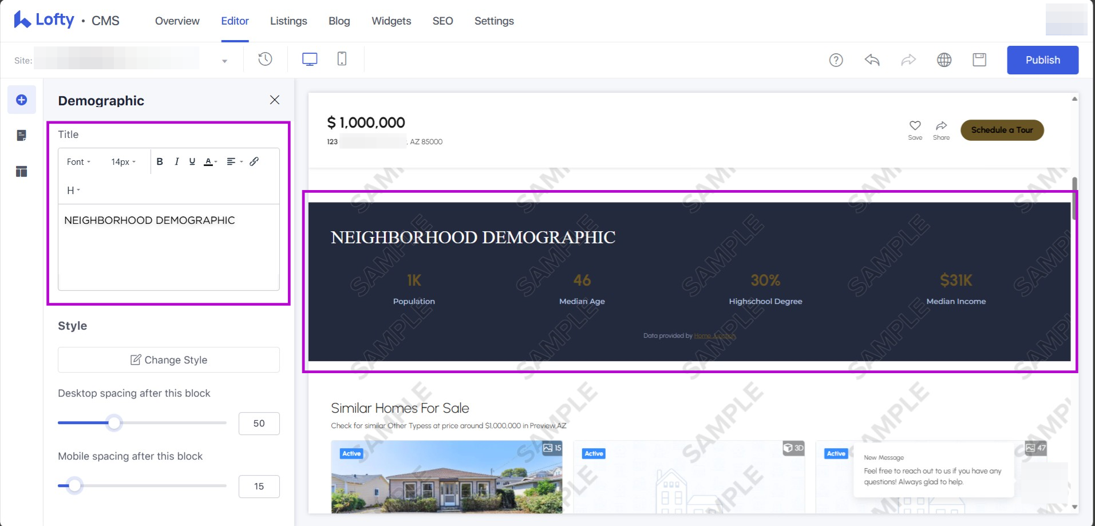Go to the Listings tab
The height and width of the screenshot is (526, 1095).
pos(288,21)
